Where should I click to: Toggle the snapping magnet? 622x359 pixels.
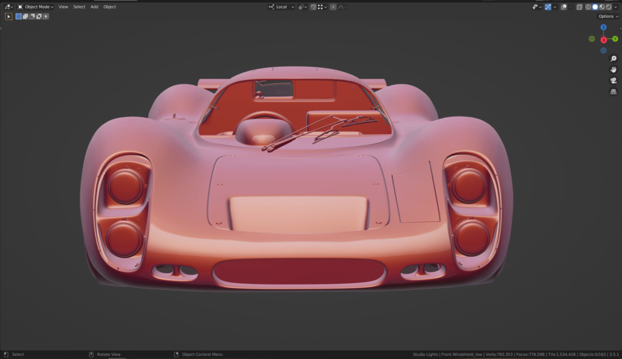(313, 7)
